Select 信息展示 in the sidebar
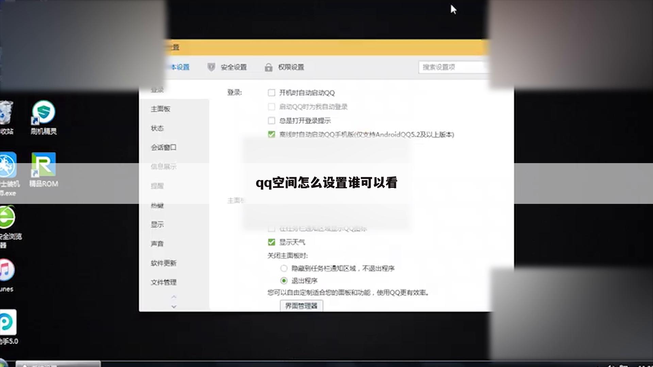The height and width of the screenshot is (367, 653). tap(164, 167)
